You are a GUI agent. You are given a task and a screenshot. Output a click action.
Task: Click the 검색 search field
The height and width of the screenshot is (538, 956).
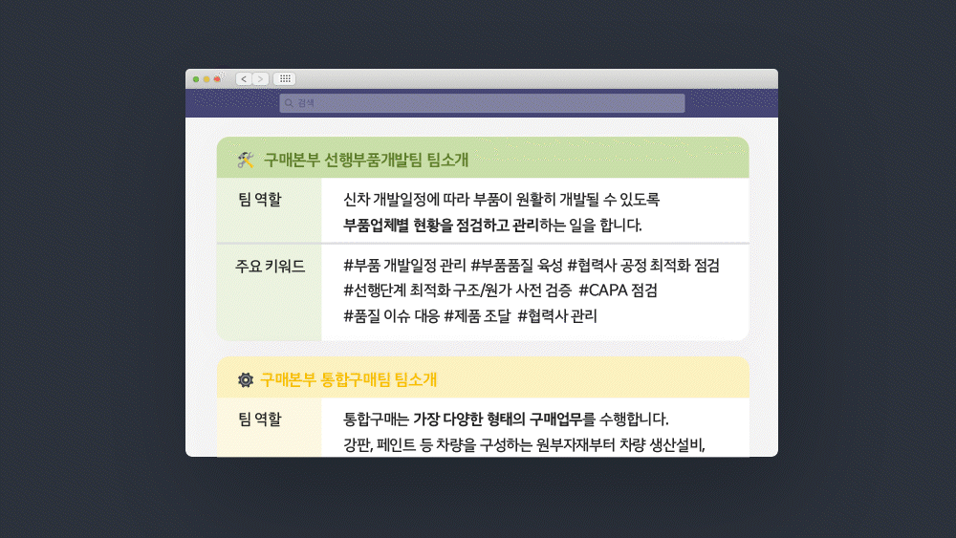[482, 103]
